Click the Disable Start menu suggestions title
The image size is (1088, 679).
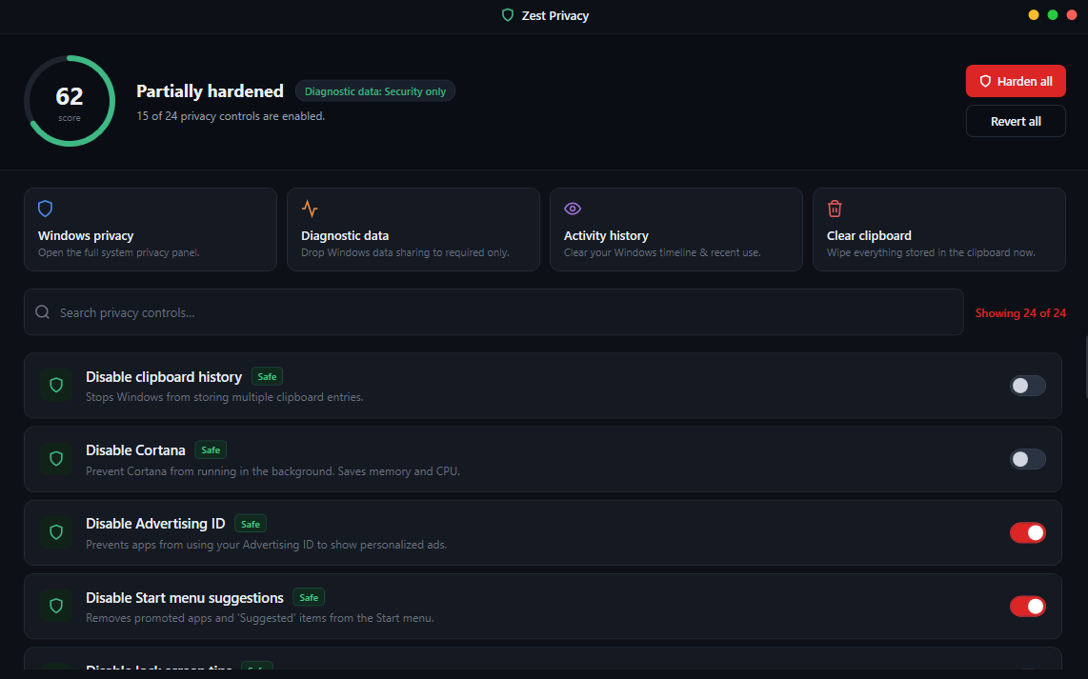(x=185, y=598)
